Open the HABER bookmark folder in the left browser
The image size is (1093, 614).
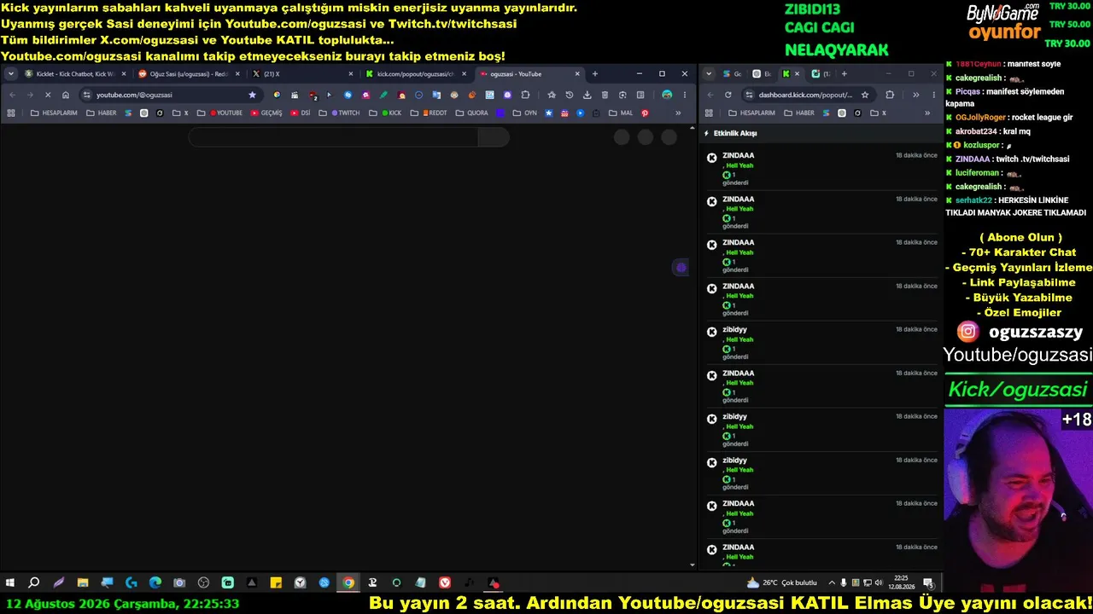(101, 113)
